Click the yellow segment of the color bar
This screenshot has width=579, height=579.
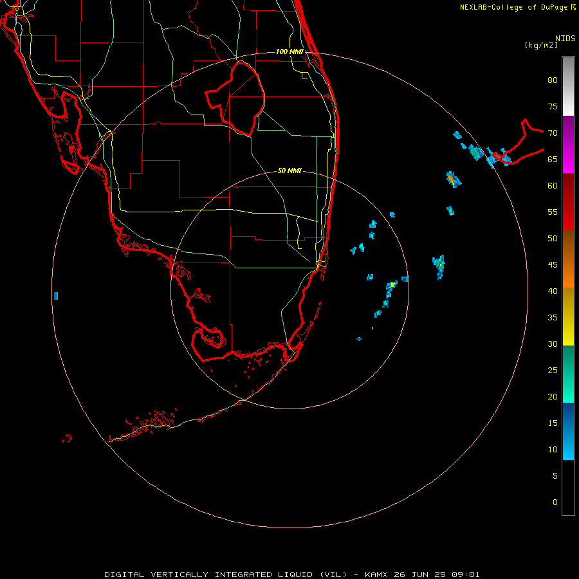[568, 317]
